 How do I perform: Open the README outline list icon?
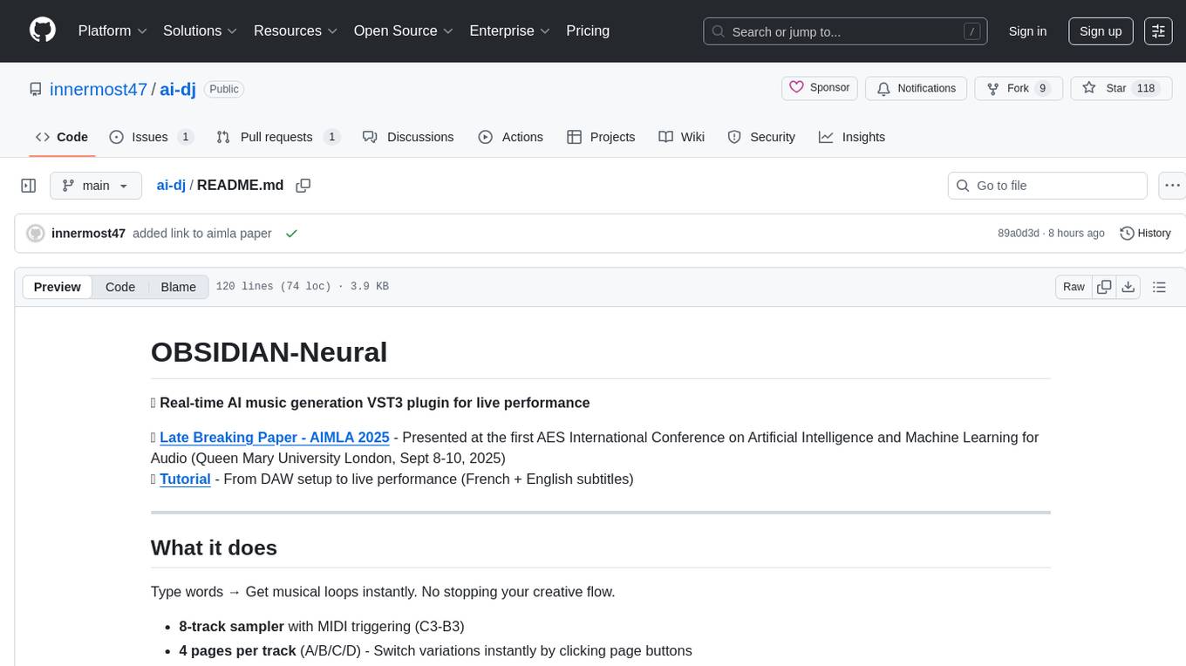[x=1159, y=287]
